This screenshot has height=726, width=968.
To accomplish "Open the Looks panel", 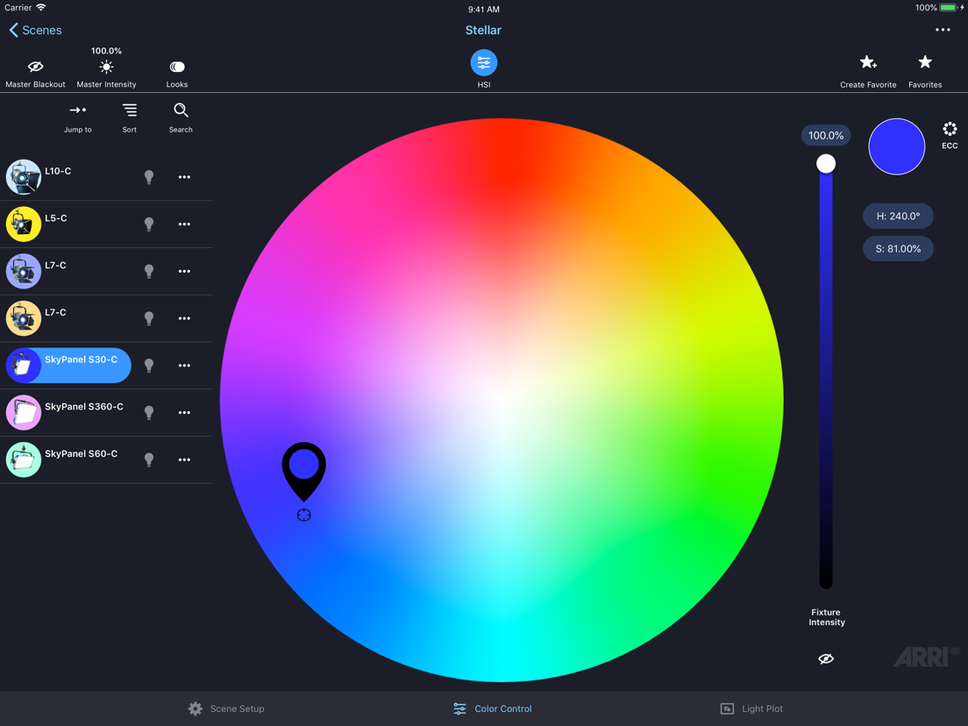I will pyautogui.click(x=176, y=74).
